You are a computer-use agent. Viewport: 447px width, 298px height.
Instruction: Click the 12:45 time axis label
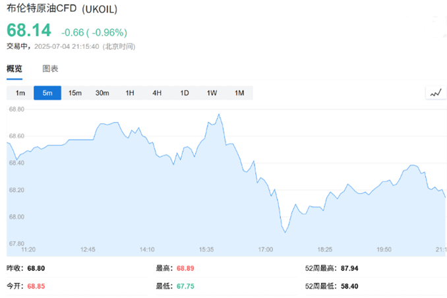88,249
